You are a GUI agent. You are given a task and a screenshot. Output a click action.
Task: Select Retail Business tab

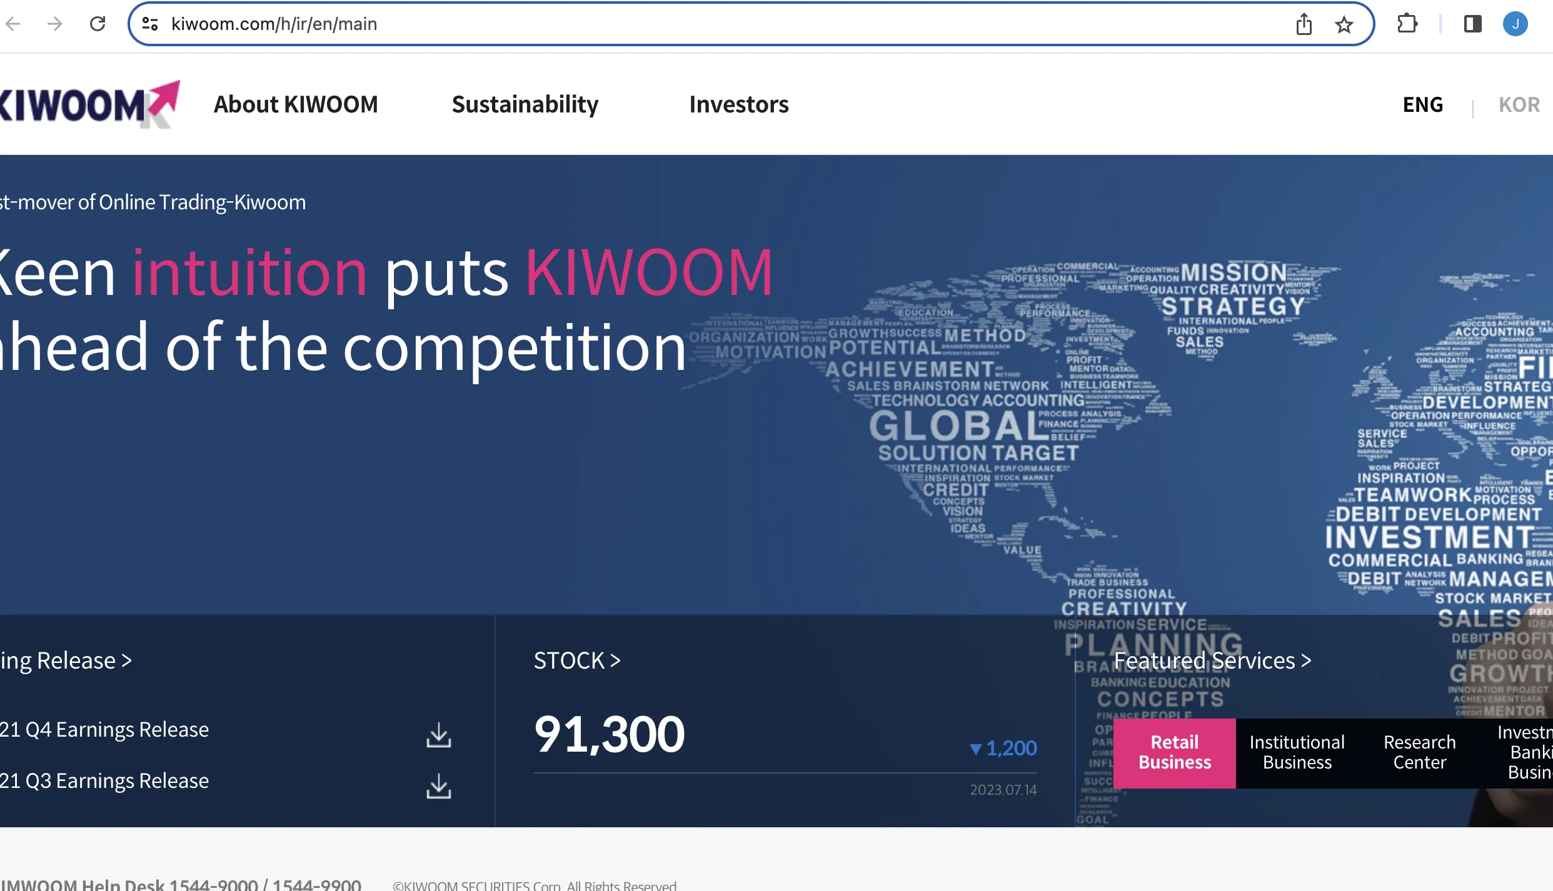tap(1175, 752)
